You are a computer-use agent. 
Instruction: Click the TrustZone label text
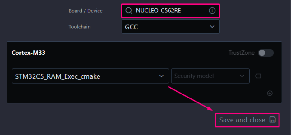[x=242, y=53]
